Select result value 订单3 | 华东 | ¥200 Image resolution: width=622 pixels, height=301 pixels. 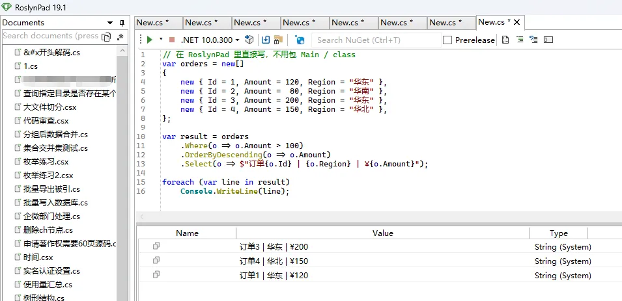[274, 247]
